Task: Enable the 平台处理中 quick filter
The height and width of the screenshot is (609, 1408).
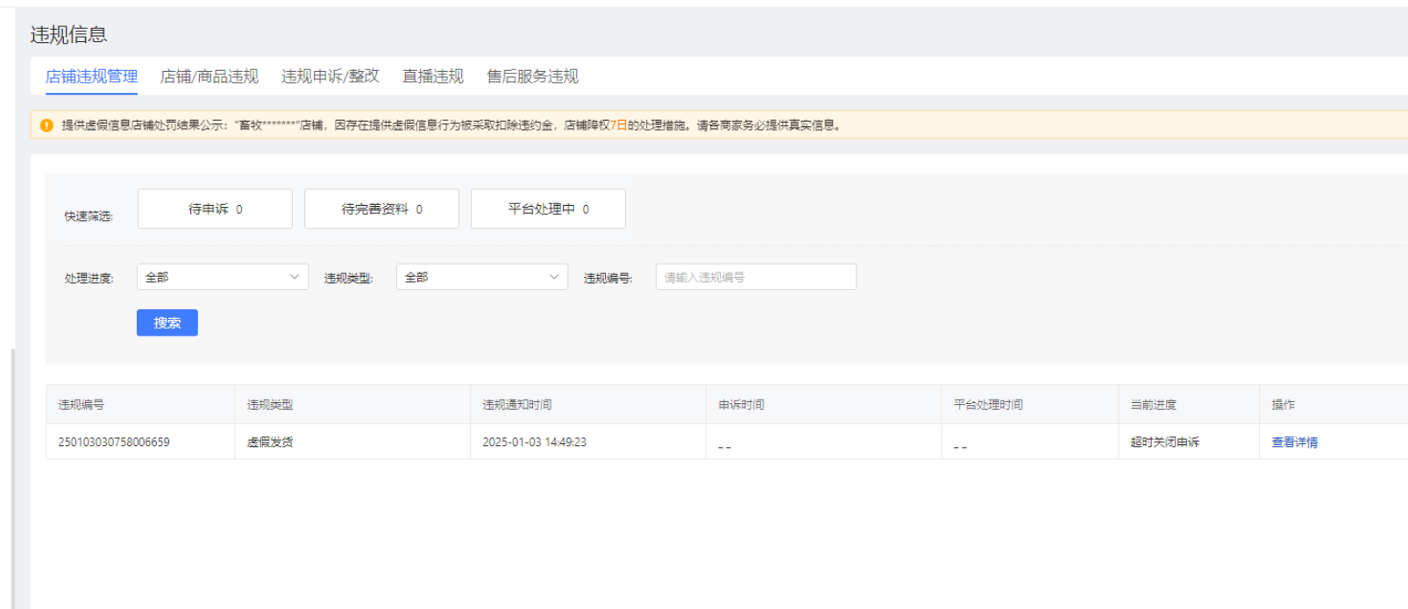Action: tap(548, 209)
